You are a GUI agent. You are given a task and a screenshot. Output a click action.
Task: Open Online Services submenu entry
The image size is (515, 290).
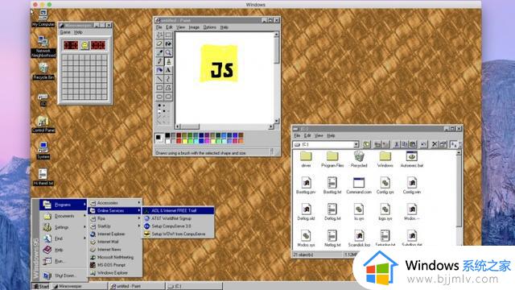(x=115, y=210)
